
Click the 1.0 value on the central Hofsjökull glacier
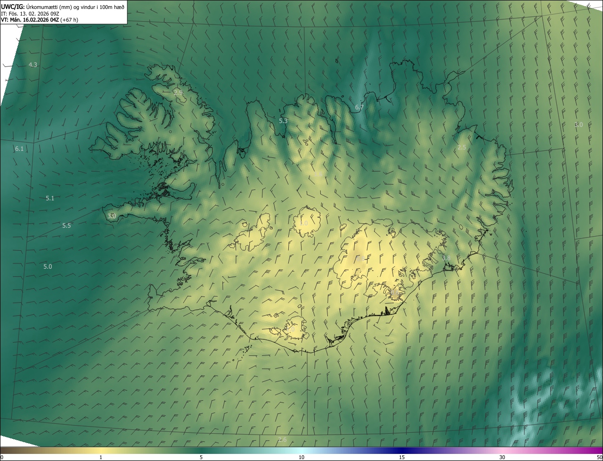pyautogui.click(x=304, y=223)
